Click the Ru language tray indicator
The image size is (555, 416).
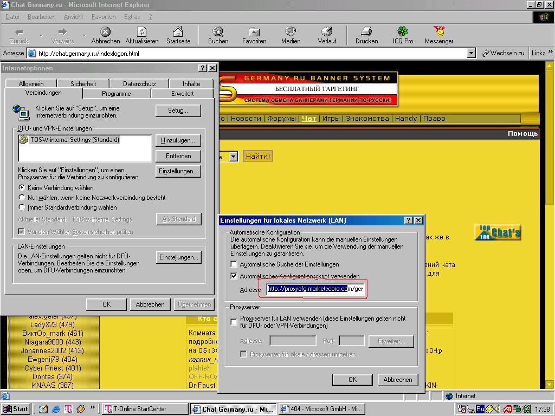480,408
